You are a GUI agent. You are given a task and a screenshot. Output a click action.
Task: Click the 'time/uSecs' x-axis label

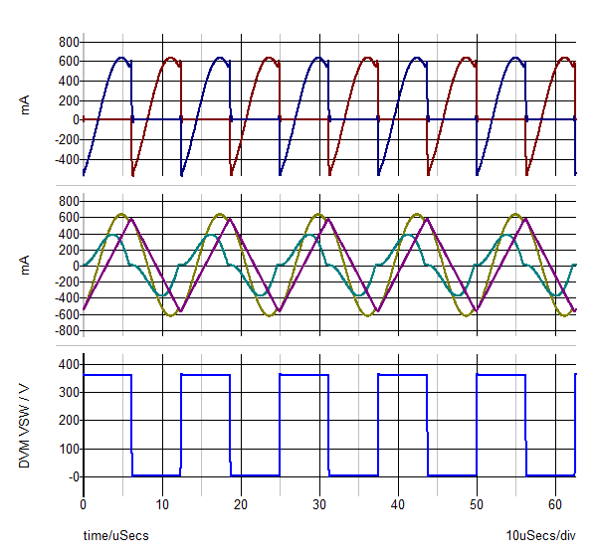[x=115, y=536]
